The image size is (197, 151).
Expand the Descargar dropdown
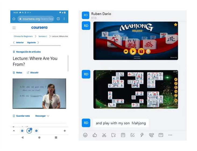(42, 116)
